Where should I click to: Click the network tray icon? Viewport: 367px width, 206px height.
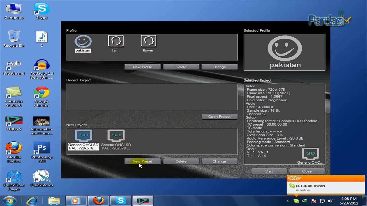click(322, 201)
